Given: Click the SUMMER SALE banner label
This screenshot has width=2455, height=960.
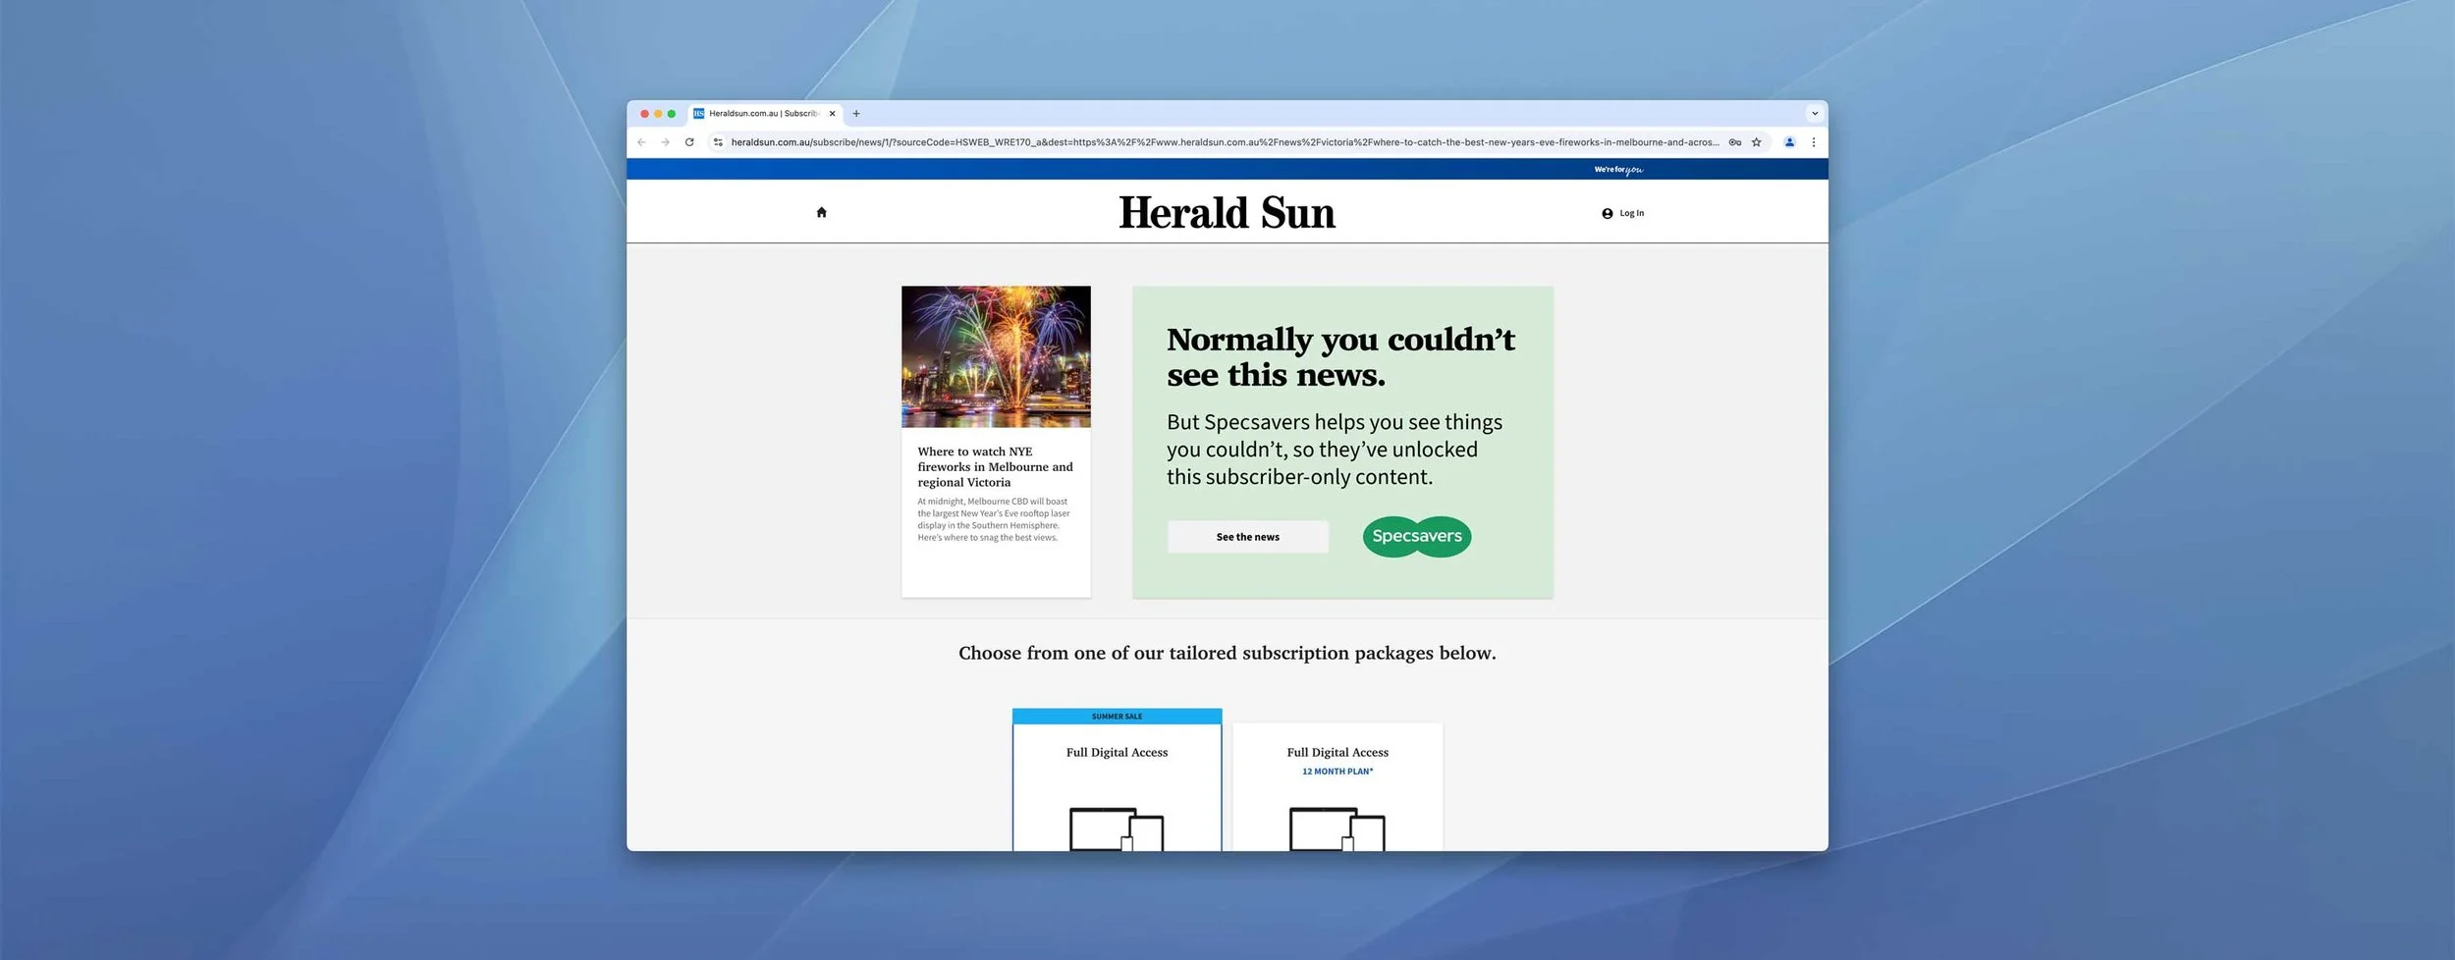Looking at the screenshot, I should [1118, 717].
